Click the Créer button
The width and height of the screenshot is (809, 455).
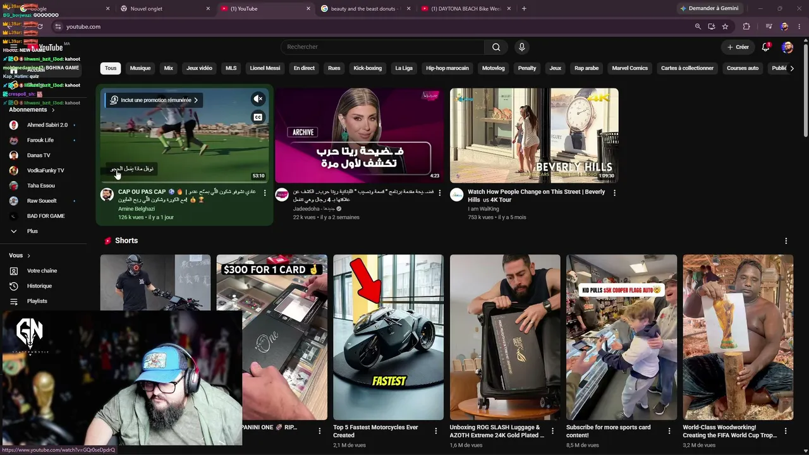[x=738, y=47]
